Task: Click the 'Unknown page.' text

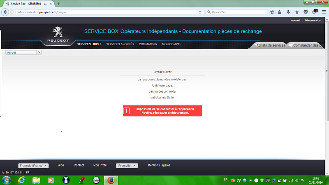Action: [162, 86]
